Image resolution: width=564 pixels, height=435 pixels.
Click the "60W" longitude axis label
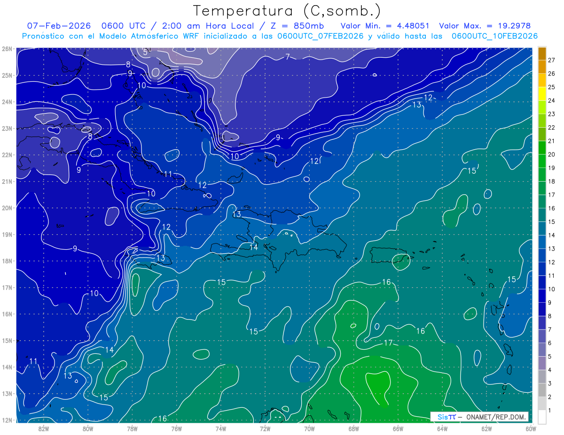[531, 428]
